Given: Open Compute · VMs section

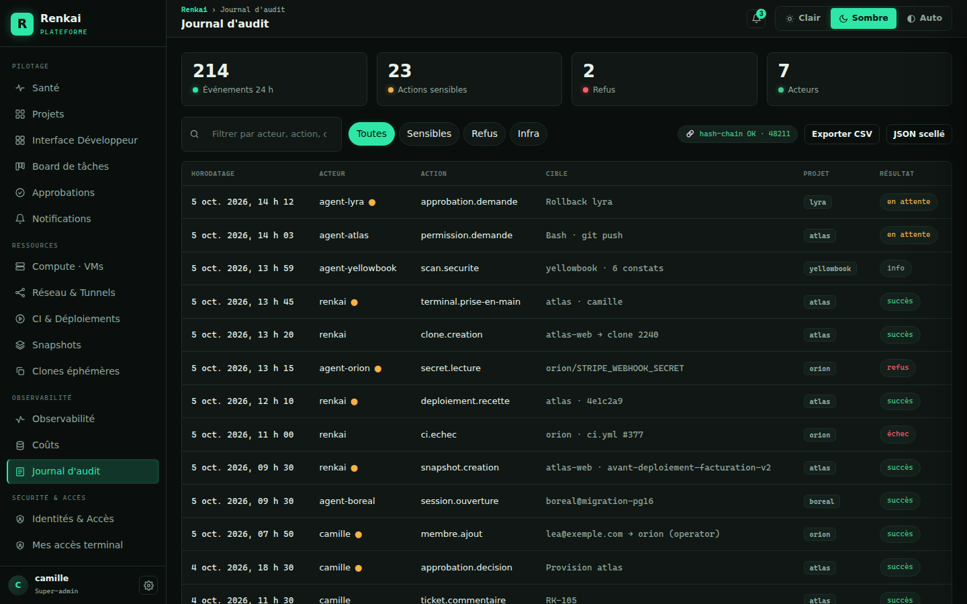Looking at the screenshot, I should tap(83, 266).
